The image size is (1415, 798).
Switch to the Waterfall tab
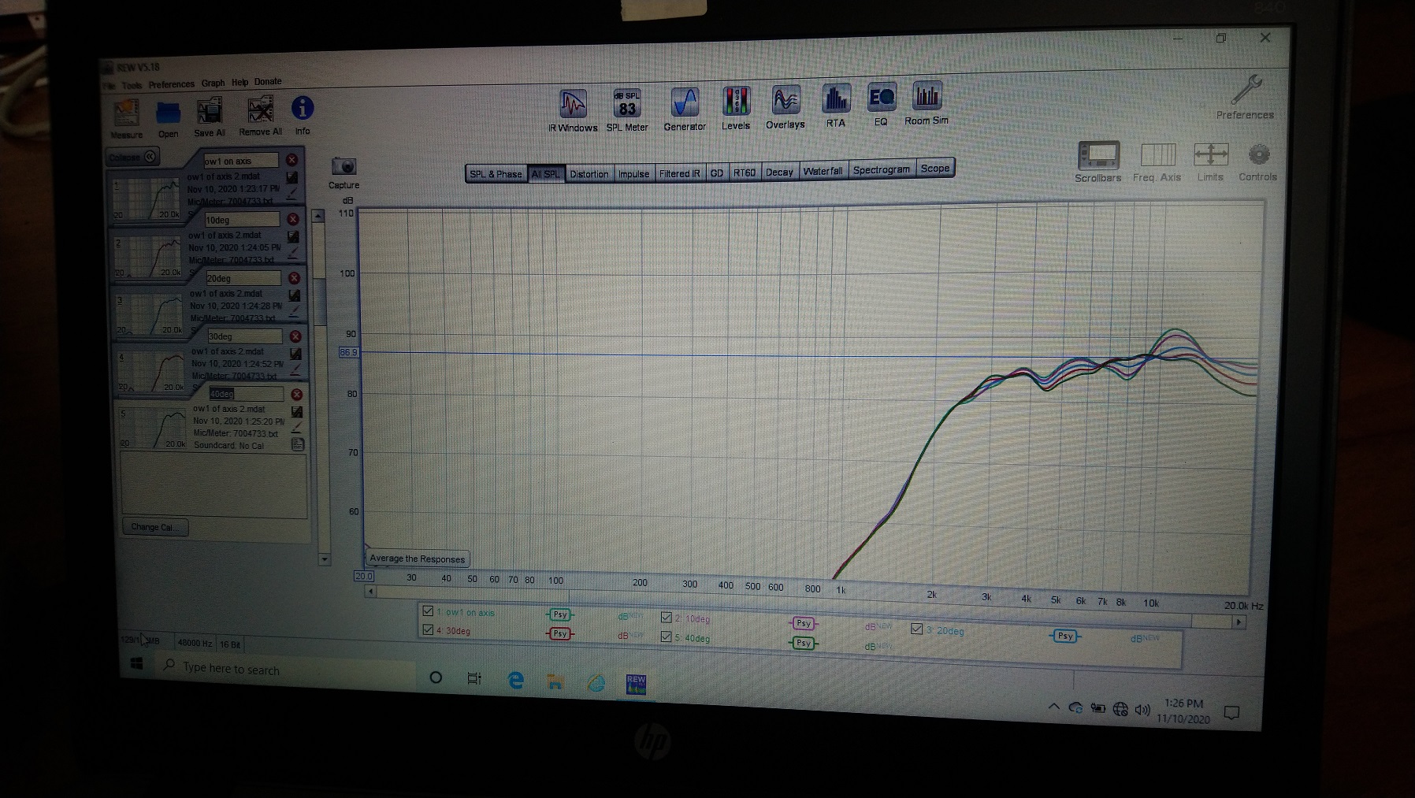point(823,171)
